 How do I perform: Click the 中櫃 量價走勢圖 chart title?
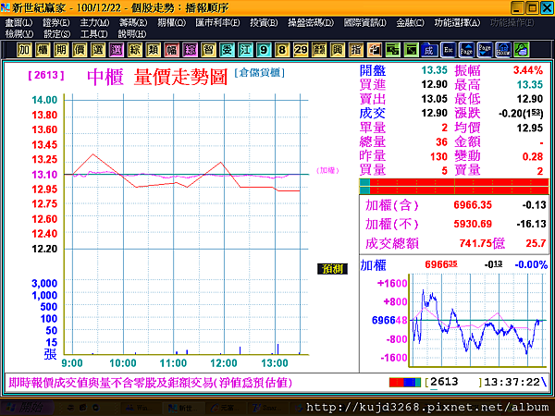click(157, 77)
